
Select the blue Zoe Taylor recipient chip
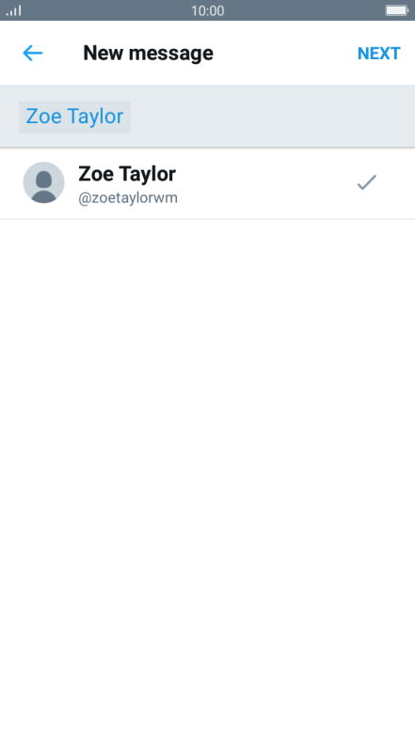(x=74, y=117)
